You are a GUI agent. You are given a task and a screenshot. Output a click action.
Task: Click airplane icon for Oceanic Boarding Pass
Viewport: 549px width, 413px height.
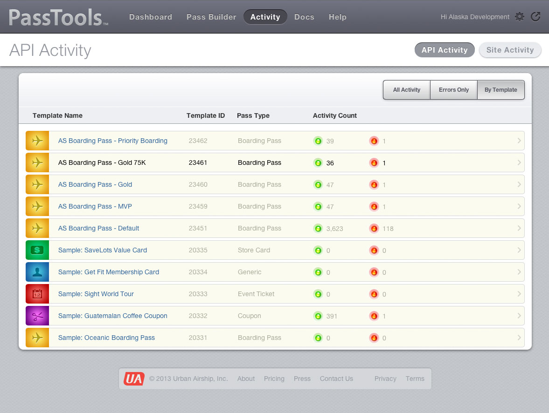tap(37, 338)
